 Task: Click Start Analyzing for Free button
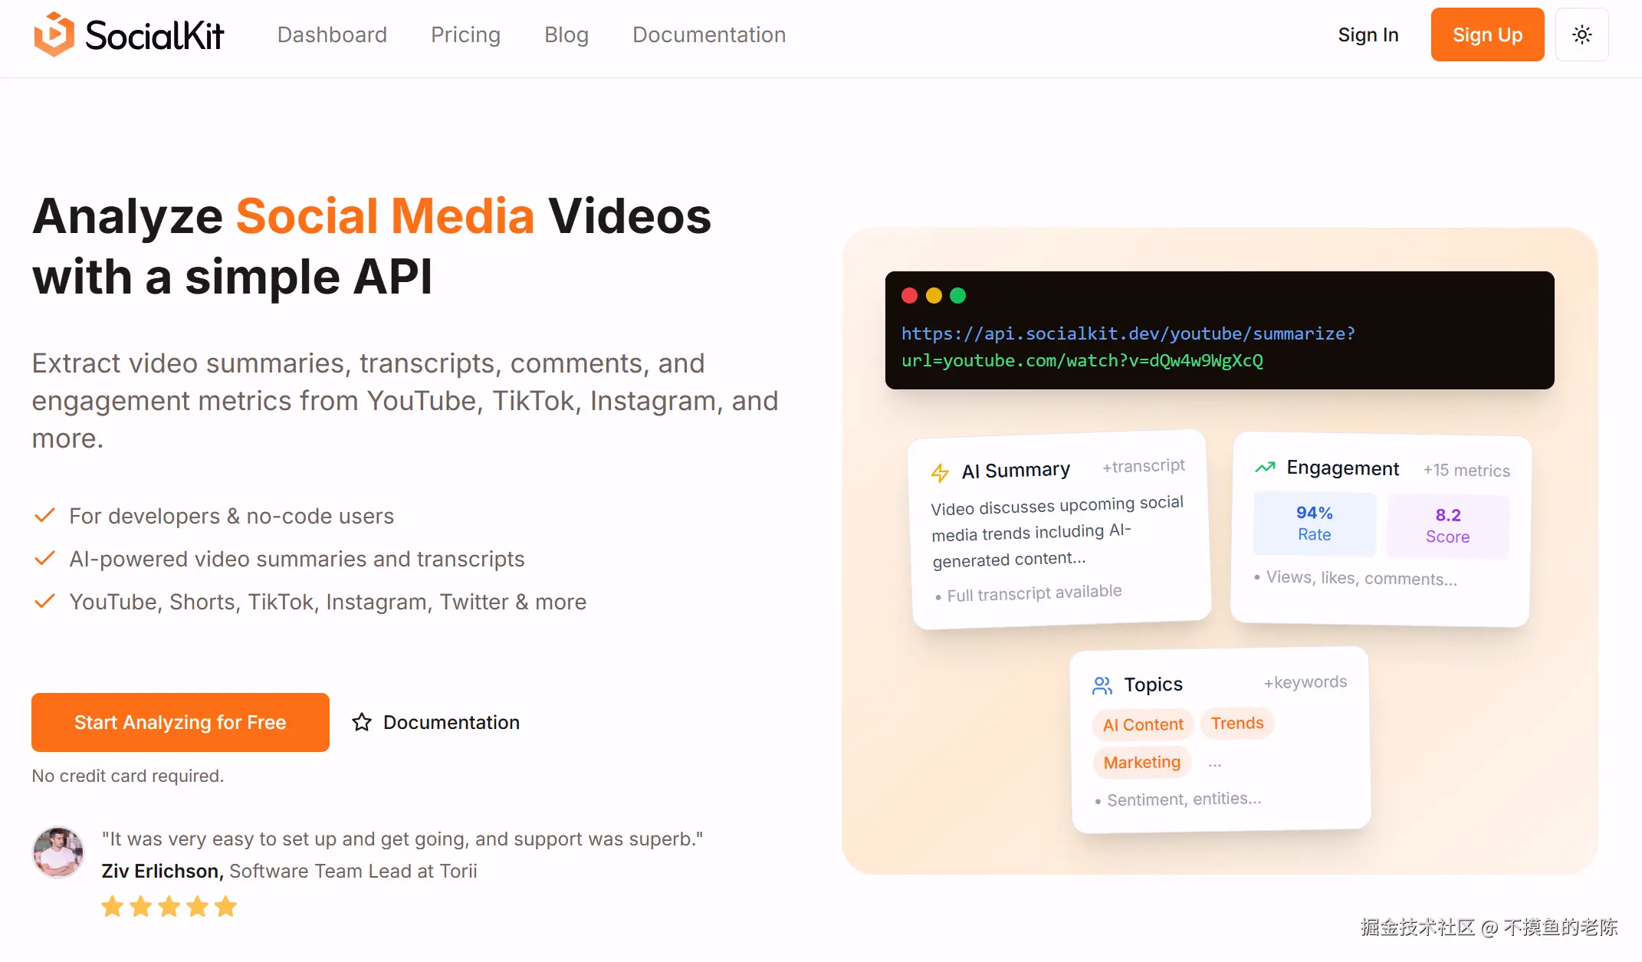[x=180, y=722]
